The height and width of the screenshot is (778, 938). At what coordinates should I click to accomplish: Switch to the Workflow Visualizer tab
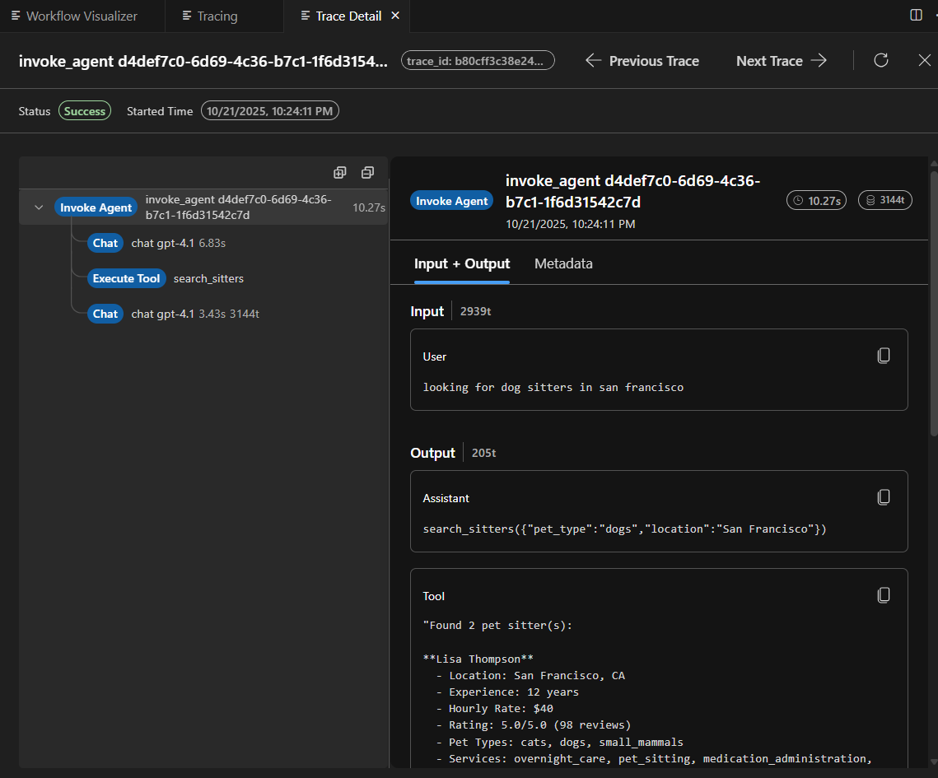pyautogui.click(x=75, y=16)
